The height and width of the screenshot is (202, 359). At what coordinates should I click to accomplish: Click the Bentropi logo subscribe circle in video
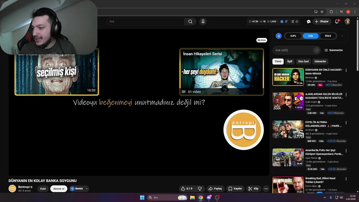243,130
